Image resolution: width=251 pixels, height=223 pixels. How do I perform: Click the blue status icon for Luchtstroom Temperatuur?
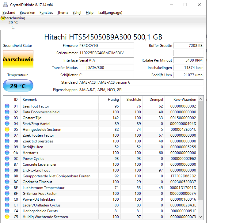pyautogui.click(x=7, y=188)
